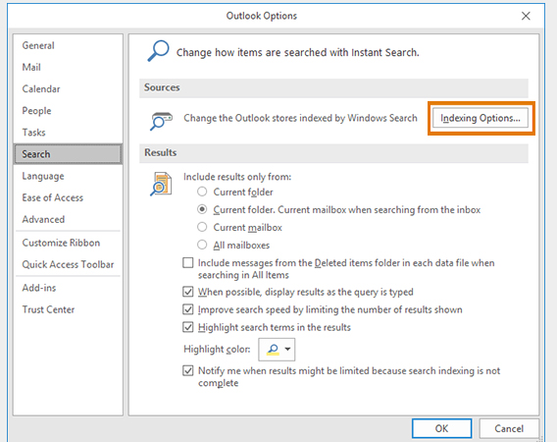
Task: Click 'Include results only from:' label
Action: pos(237,177)
